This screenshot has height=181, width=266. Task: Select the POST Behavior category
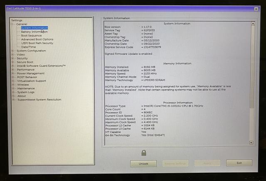pos(27,77)
